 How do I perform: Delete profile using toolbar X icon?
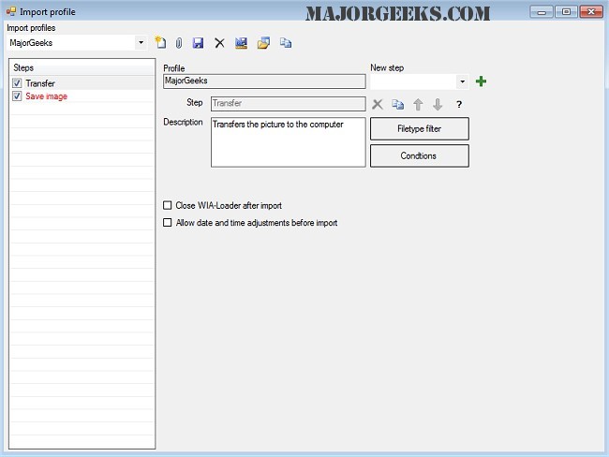(219, 43)
